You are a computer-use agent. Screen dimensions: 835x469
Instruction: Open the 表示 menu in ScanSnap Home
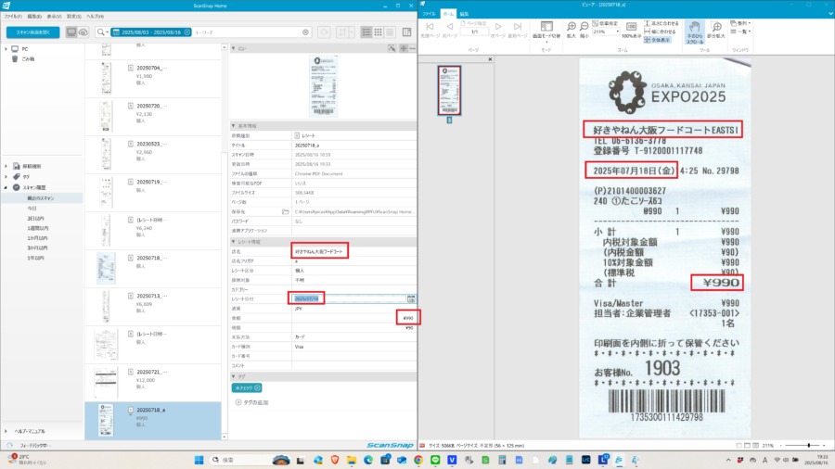(x=55, y=17)
